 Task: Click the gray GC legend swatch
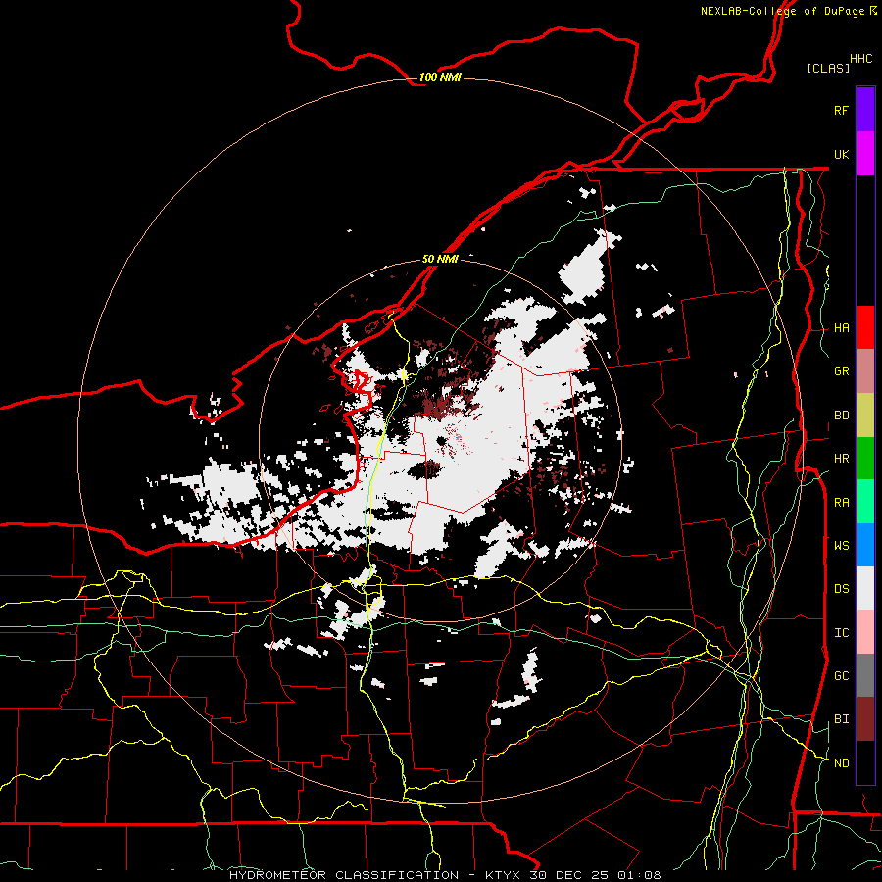[x=865, y=675]
